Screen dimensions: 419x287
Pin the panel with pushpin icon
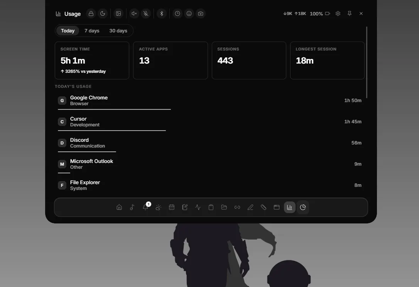[x=350, y=13]
